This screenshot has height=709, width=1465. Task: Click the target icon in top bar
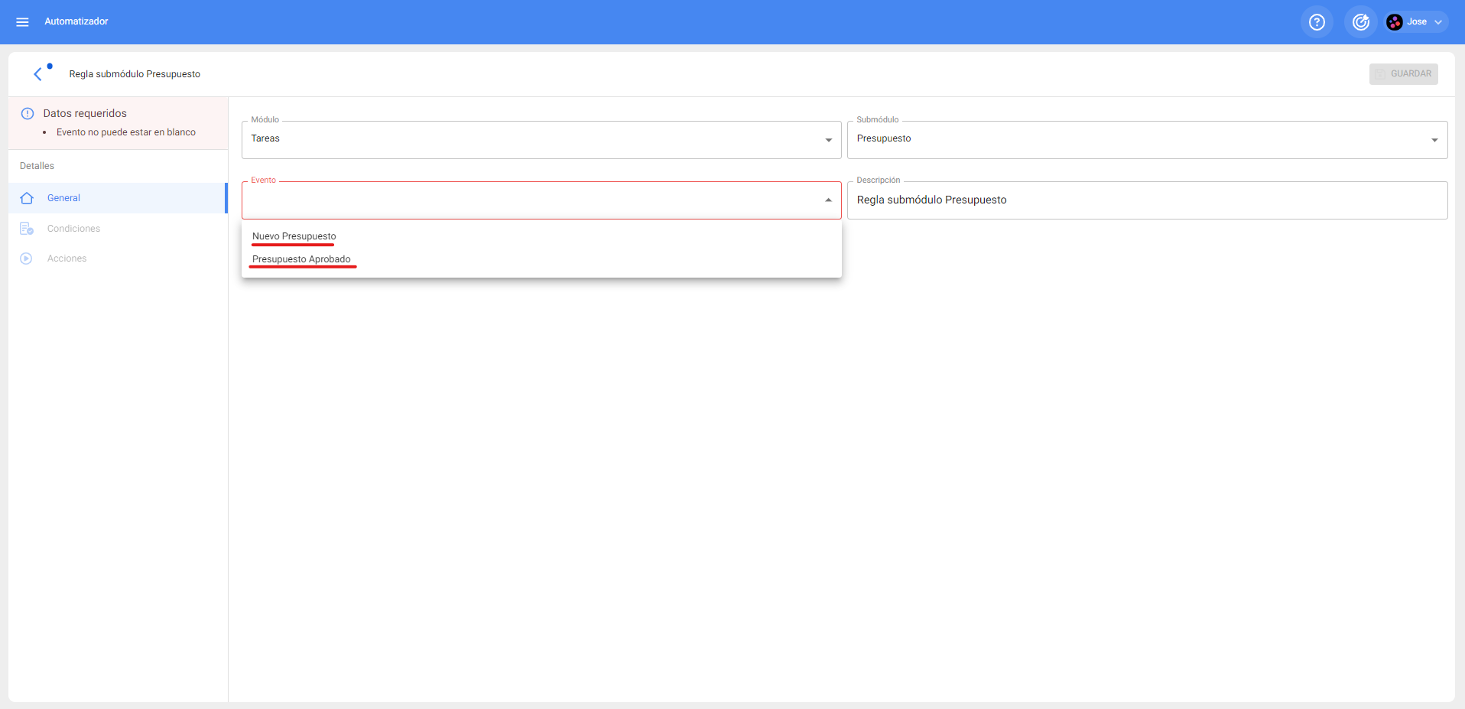click(x=1360, y=22)
